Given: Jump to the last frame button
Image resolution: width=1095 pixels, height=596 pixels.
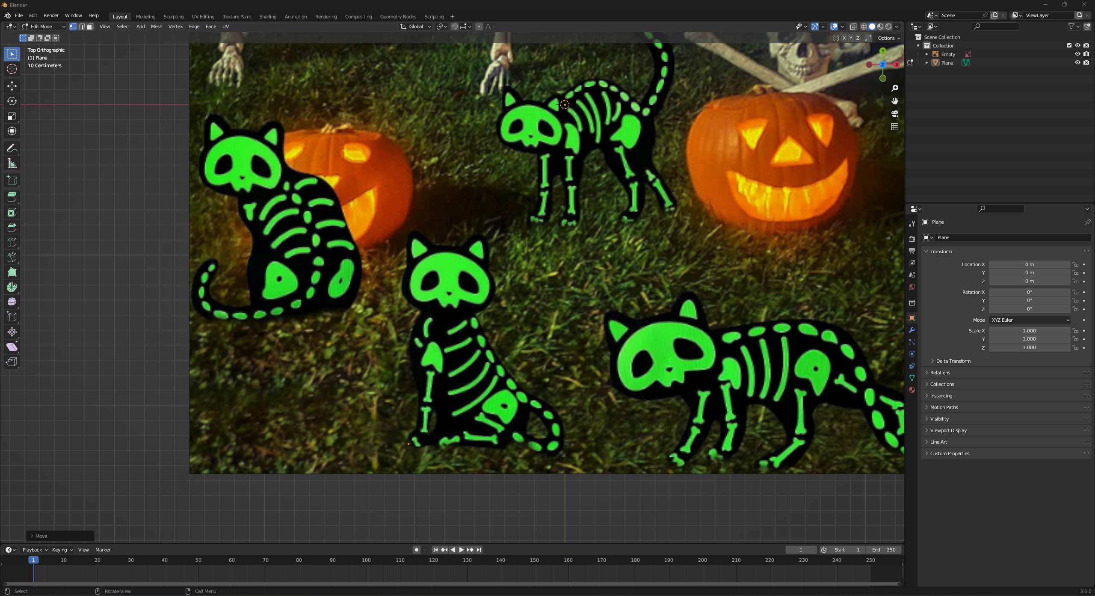Looking at the screenshot, I should tap(479, 550).
